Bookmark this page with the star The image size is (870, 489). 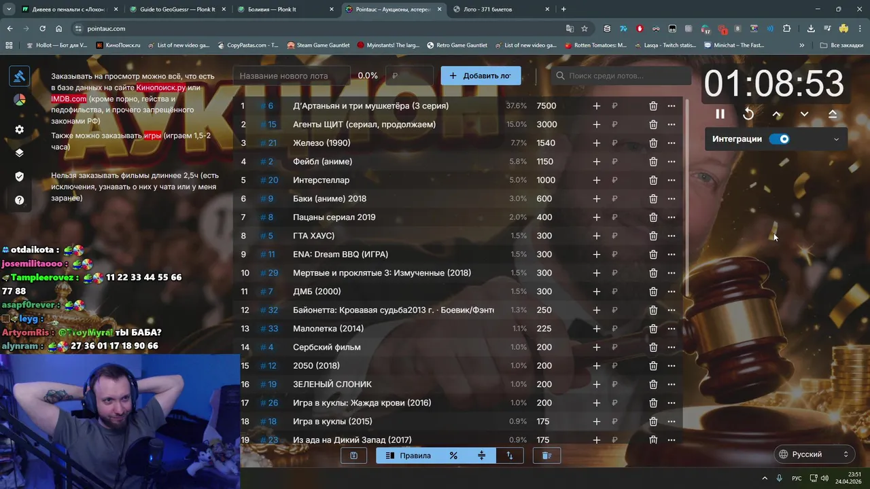[585, 29]
